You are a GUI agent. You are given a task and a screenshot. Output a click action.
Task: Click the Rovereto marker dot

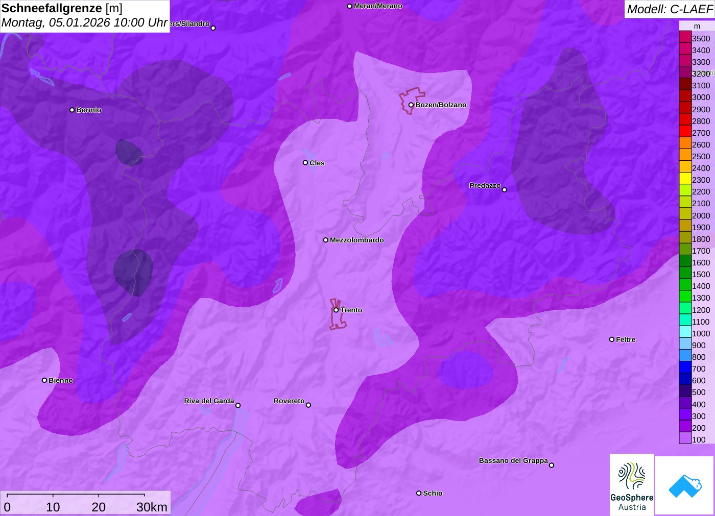pyautogui.click(x=308, y=405)
